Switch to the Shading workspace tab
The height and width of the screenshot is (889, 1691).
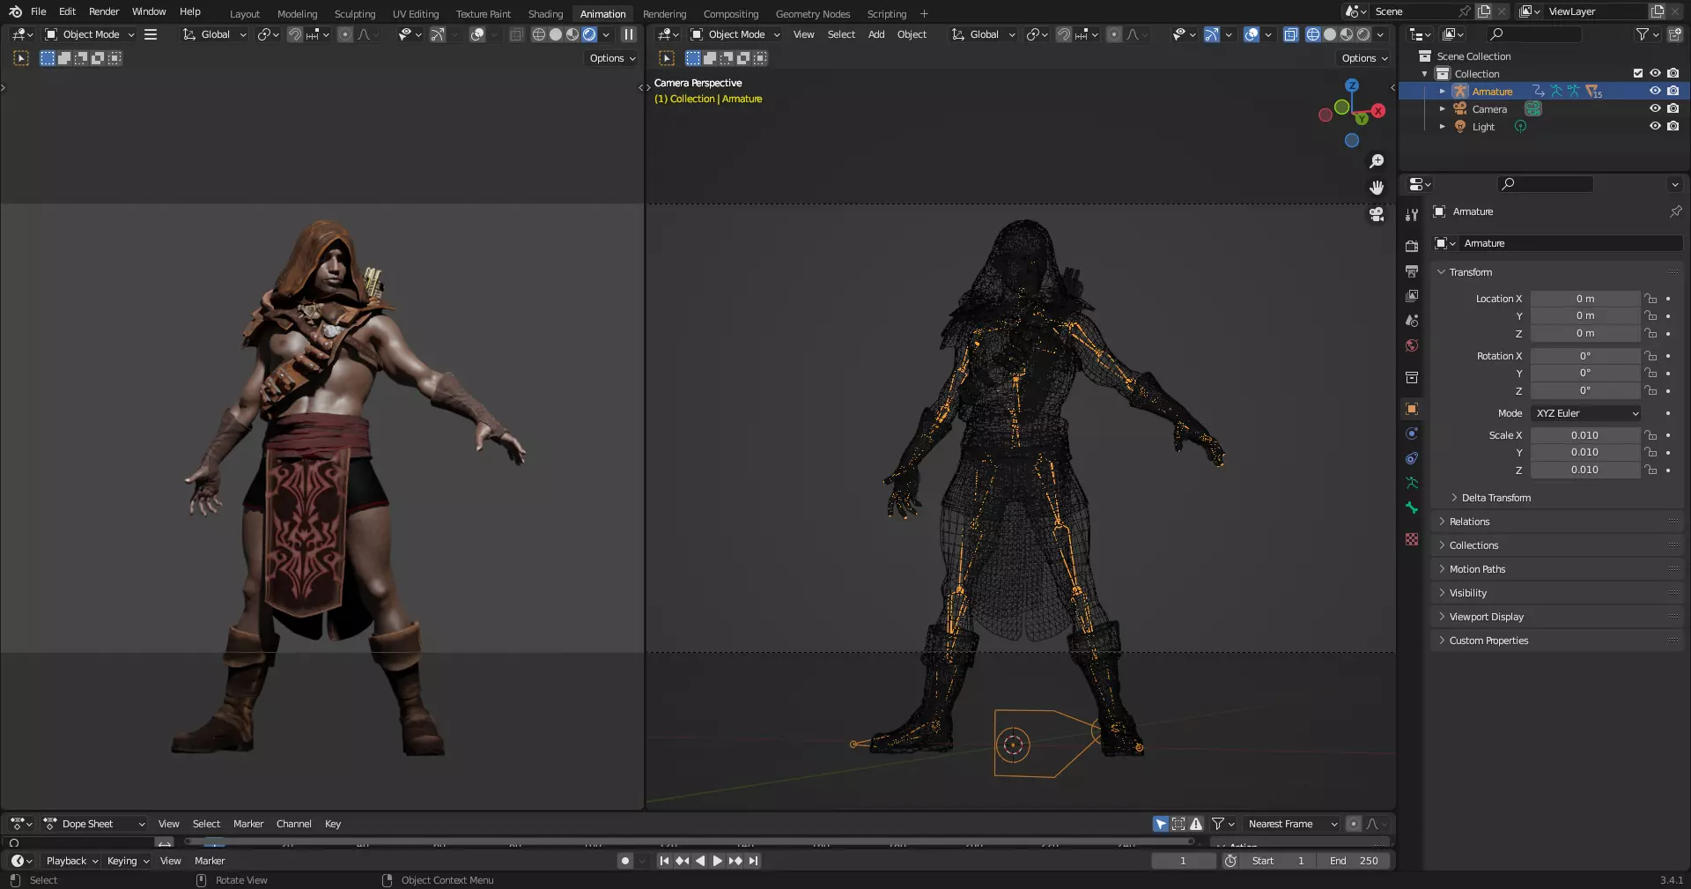coord(545,14)
